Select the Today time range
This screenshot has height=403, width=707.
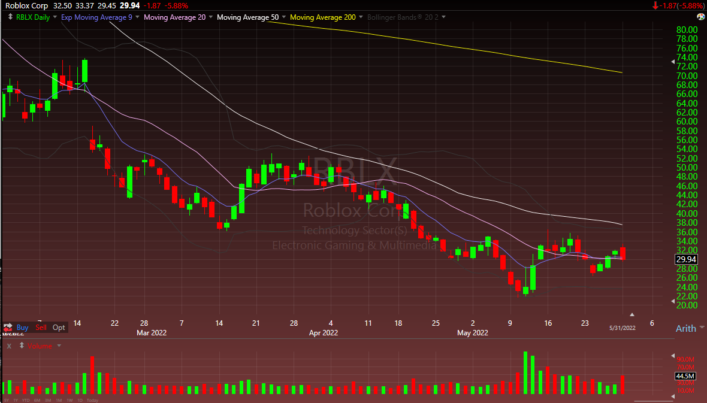(92, 400)
